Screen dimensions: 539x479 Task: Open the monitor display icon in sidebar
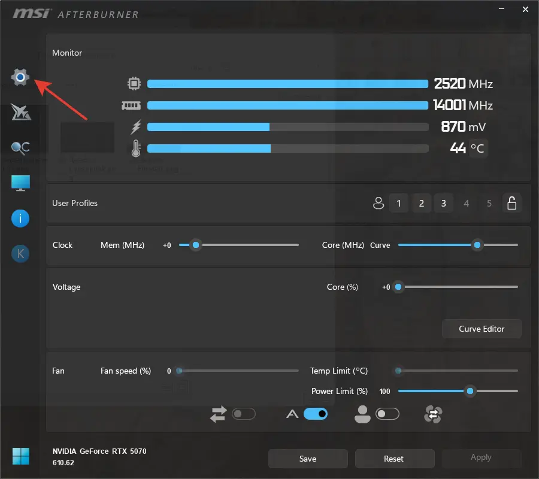(20, 183)
